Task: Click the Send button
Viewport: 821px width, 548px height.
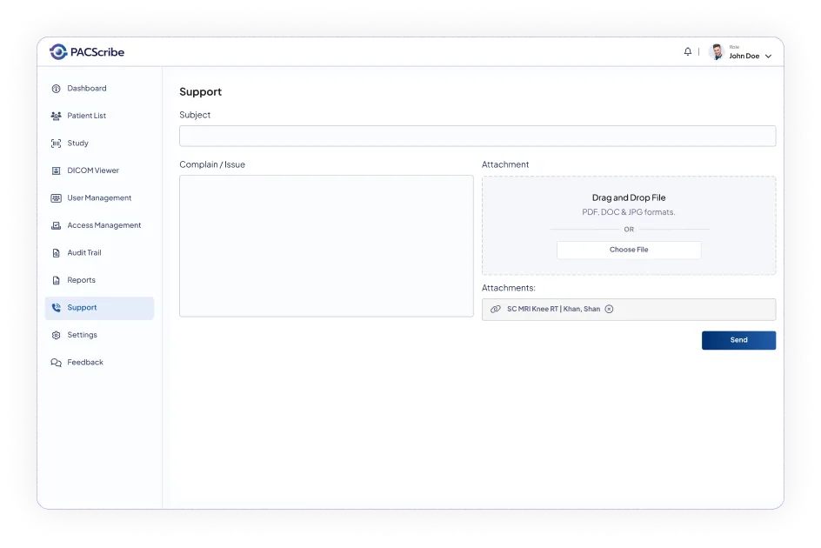Action: 738,340
